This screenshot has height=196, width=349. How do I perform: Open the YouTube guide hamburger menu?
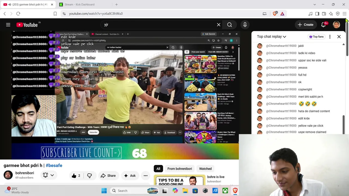point(8,25)
